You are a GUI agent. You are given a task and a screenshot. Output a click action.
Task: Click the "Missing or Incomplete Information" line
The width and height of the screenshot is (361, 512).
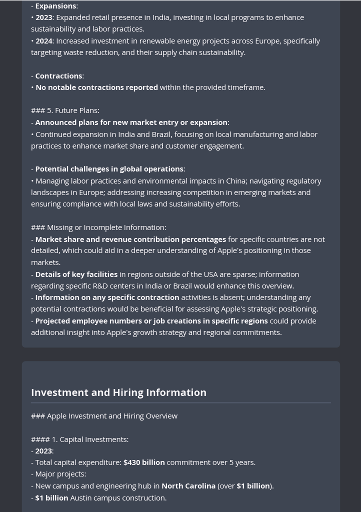(98, 227)
